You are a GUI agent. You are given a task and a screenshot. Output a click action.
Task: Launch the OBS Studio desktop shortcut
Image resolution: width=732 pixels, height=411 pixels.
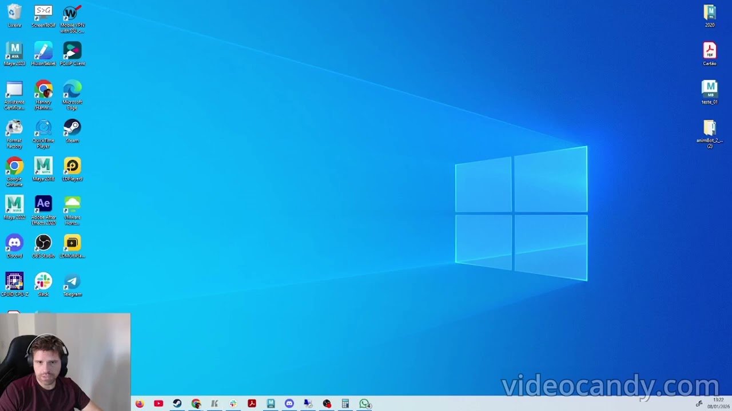pyautogui.click(x=43, y=246)
